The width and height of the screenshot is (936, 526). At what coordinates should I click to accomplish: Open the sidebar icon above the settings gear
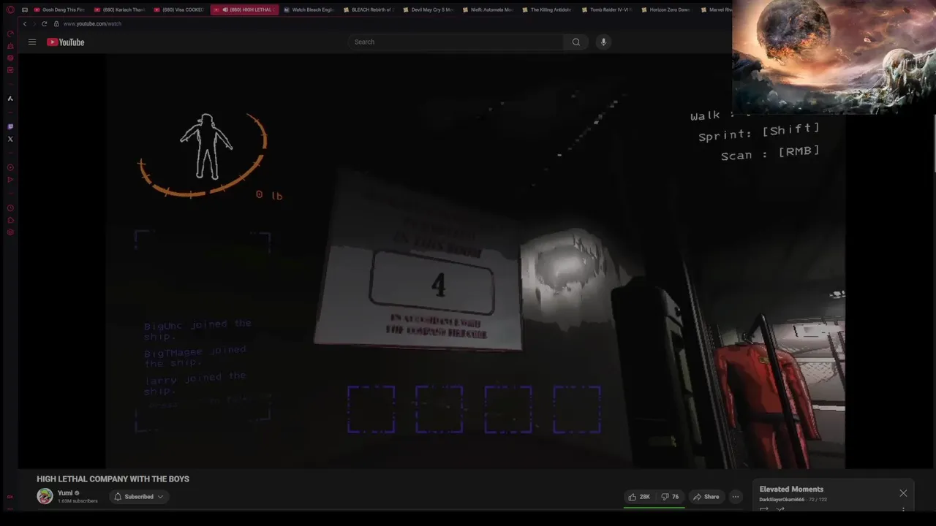point(10,221)
